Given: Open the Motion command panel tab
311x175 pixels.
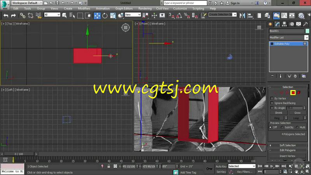Looking at the screenshot, I should 292,24.
